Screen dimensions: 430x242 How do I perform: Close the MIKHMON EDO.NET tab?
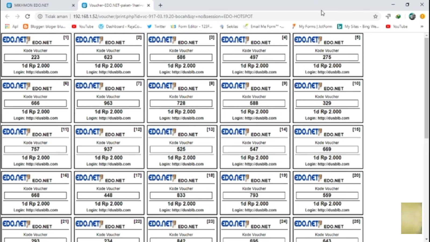pos(73,5)
